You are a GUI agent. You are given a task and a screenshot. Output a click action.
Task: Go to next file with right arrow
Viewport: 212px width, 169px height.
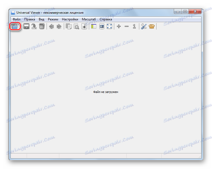(x=59, y=26)
